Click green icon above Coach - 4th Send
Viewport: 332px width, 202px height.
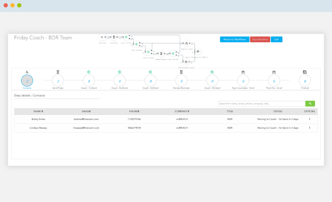click(212, 72)
